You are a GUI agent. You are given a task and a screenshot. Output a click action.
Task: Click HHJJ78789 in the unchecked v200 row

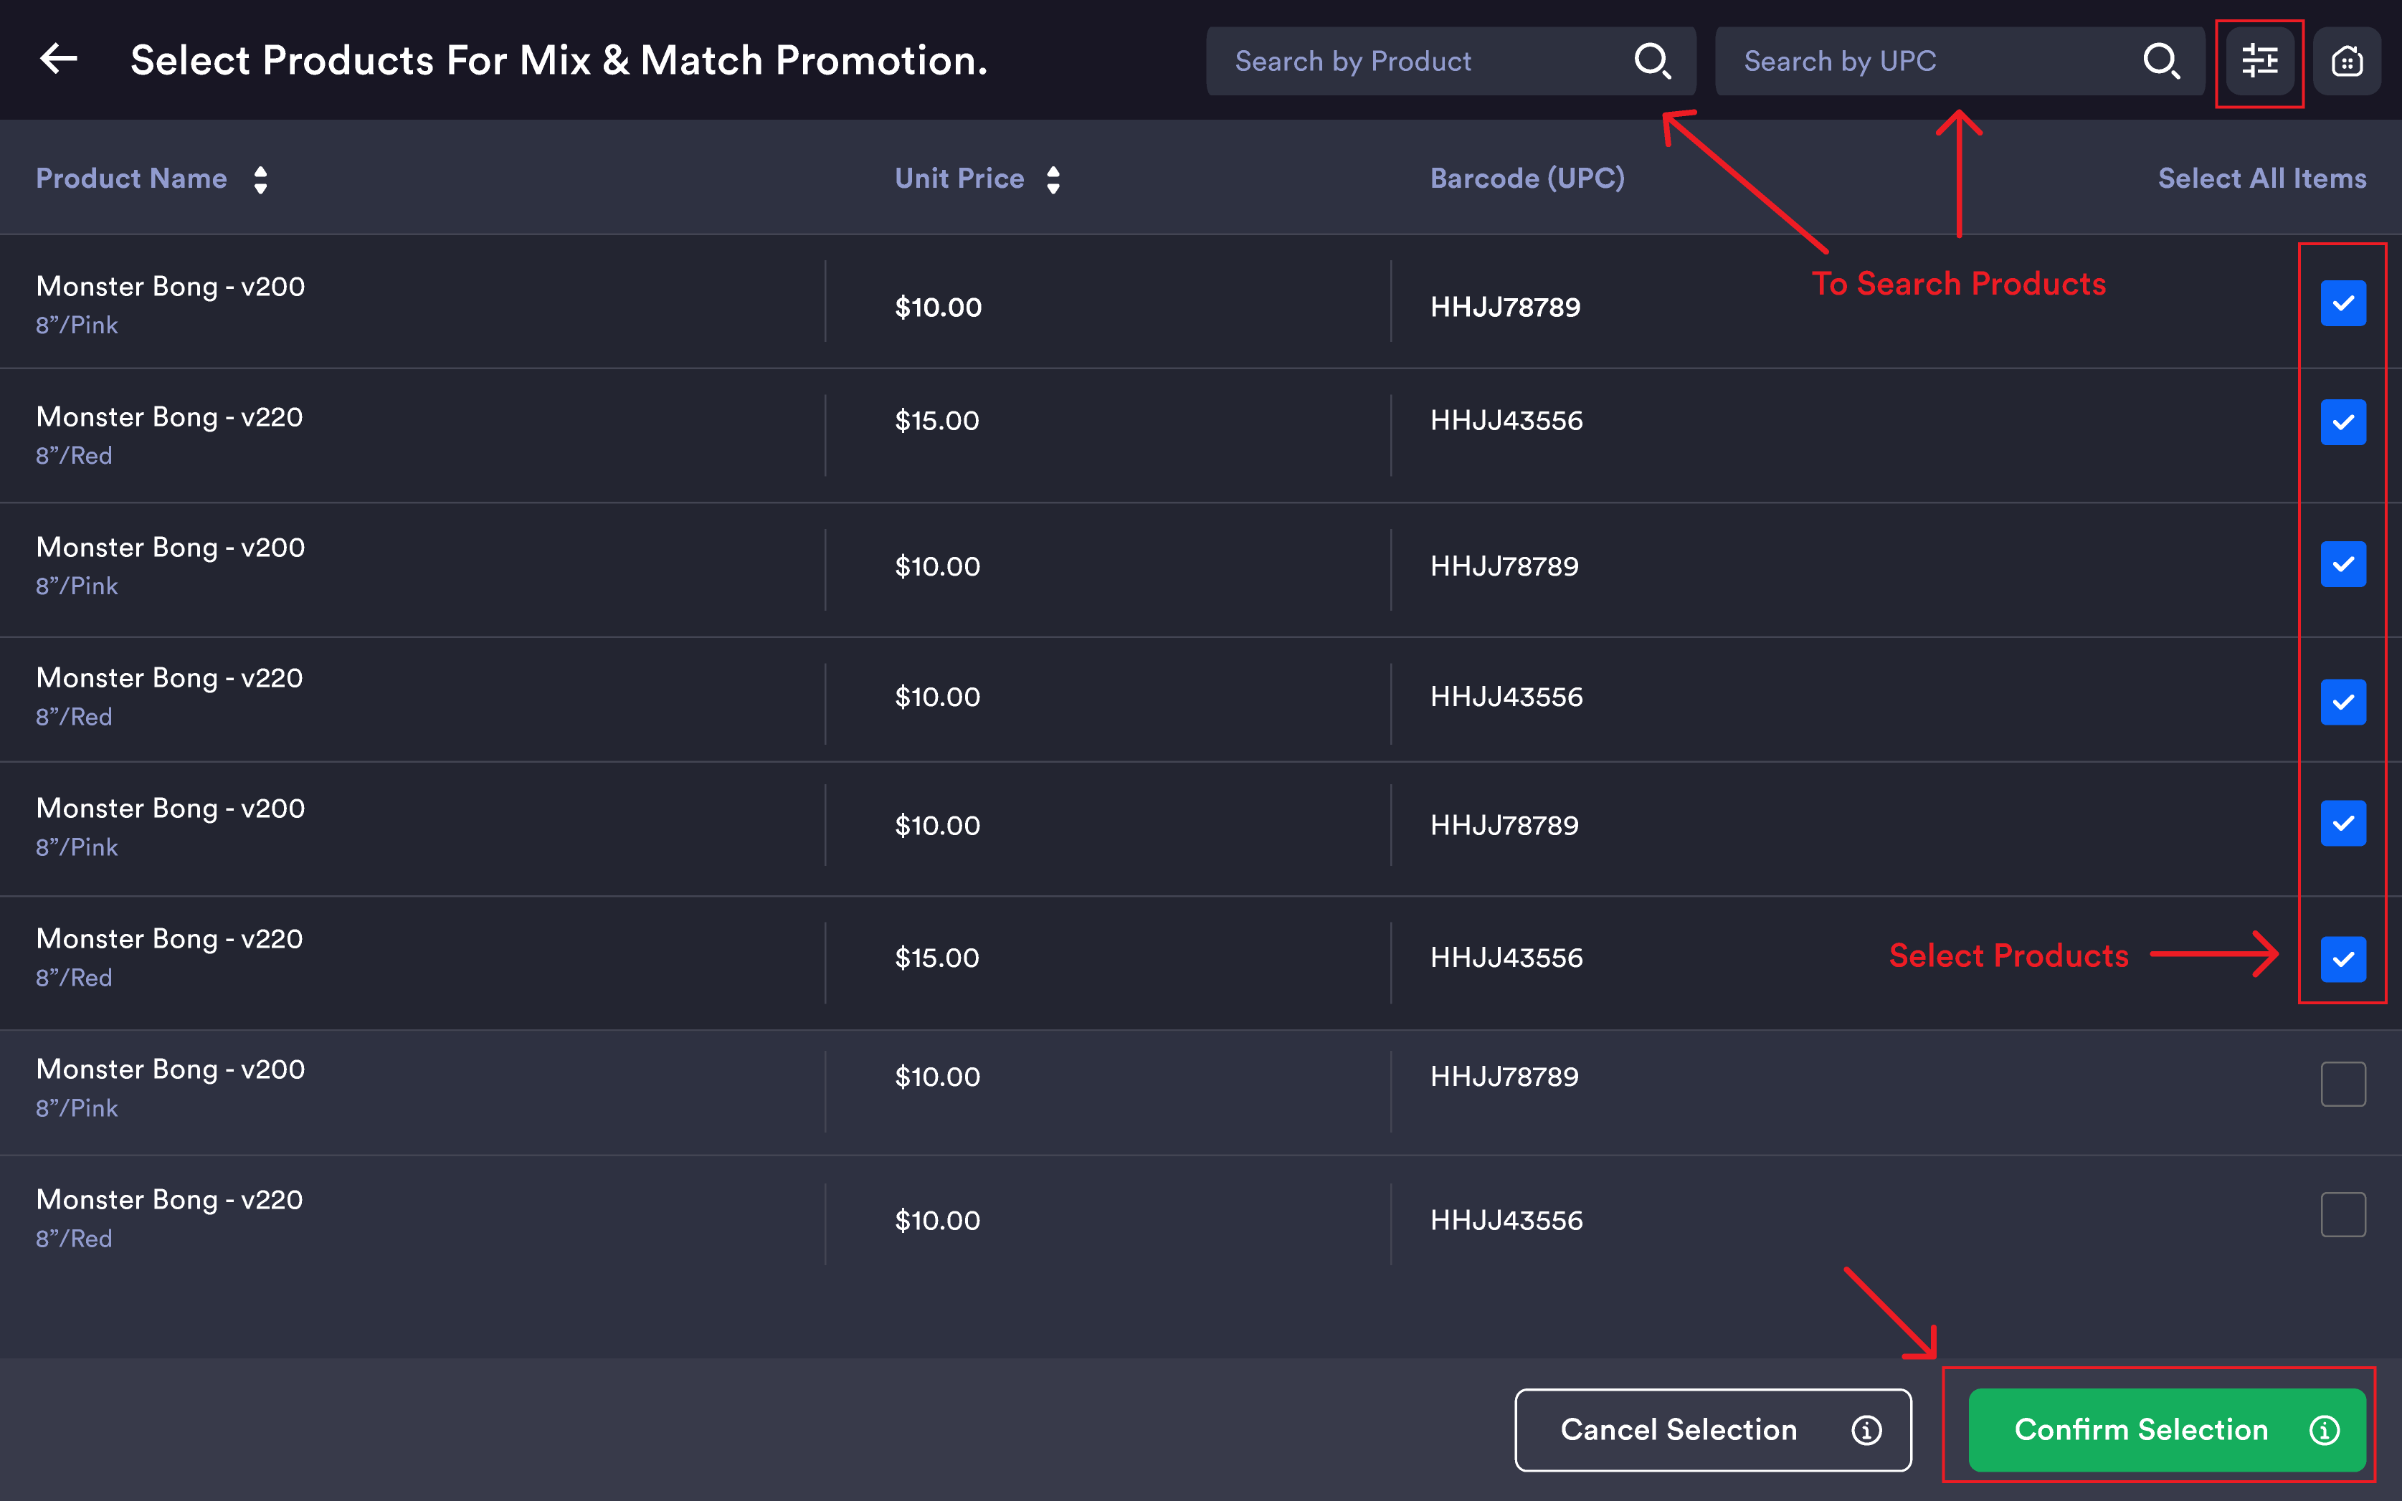point(1504,1076)
